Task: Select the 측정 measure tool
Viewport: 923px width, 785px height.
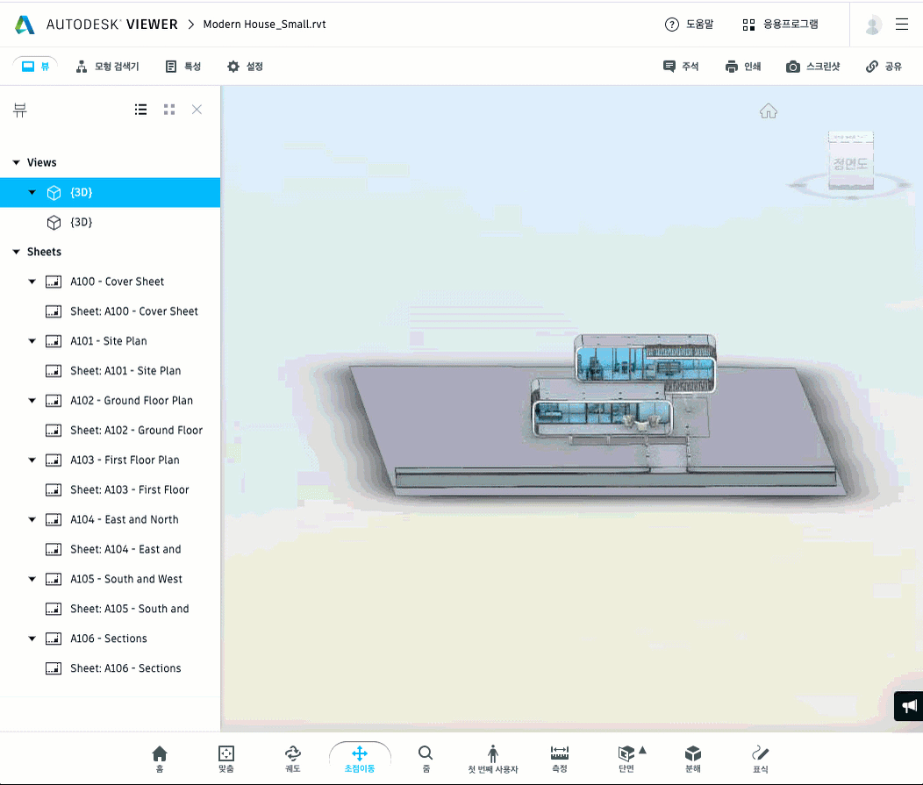Action: [x=559, y=759]
